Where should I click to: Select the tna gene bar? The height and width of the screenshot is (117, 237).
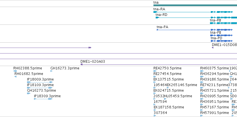(x=195, y=5)
